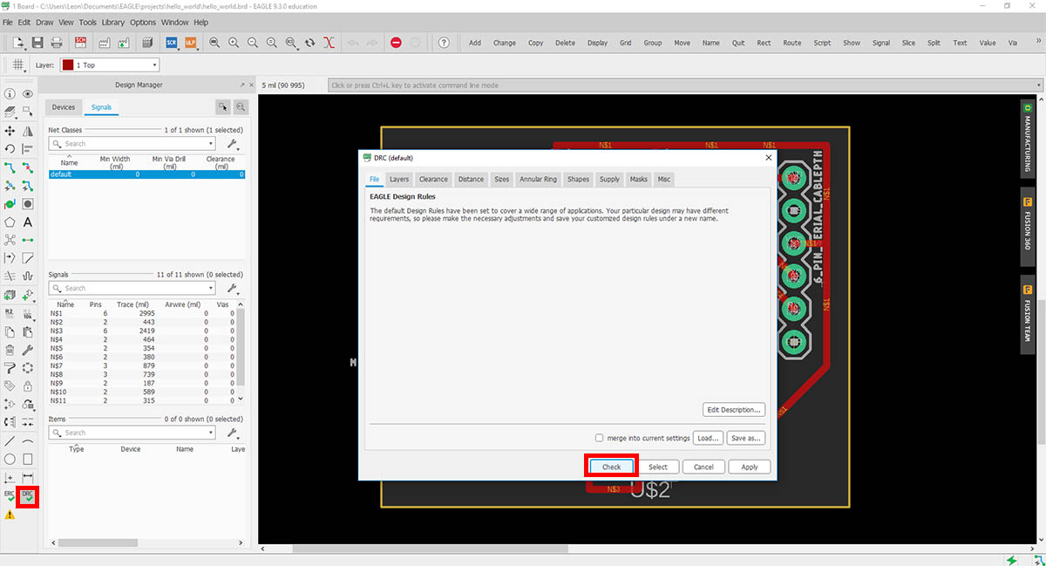
Task: Select the Polygon tool
Action: point(10,222)
